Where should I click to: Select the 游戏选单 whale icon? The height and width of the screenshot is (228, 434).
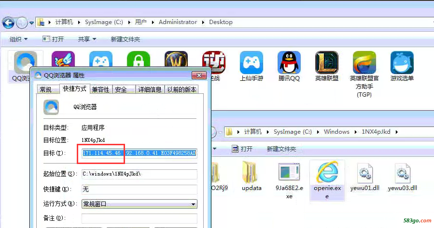(x=402, y=63)
